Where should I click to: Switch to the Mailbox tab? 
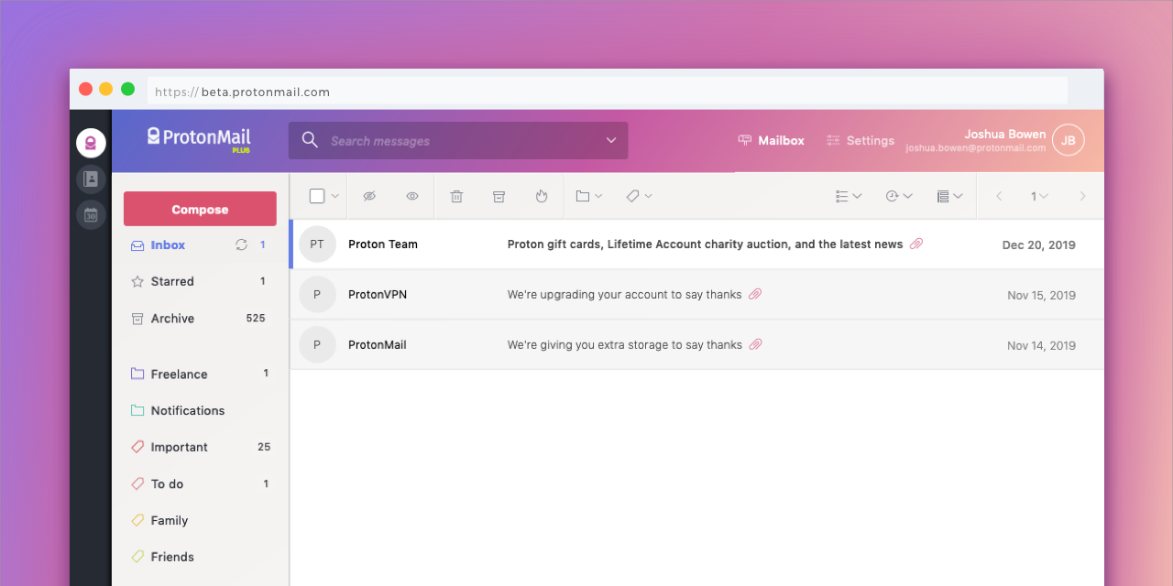point(771,140)
